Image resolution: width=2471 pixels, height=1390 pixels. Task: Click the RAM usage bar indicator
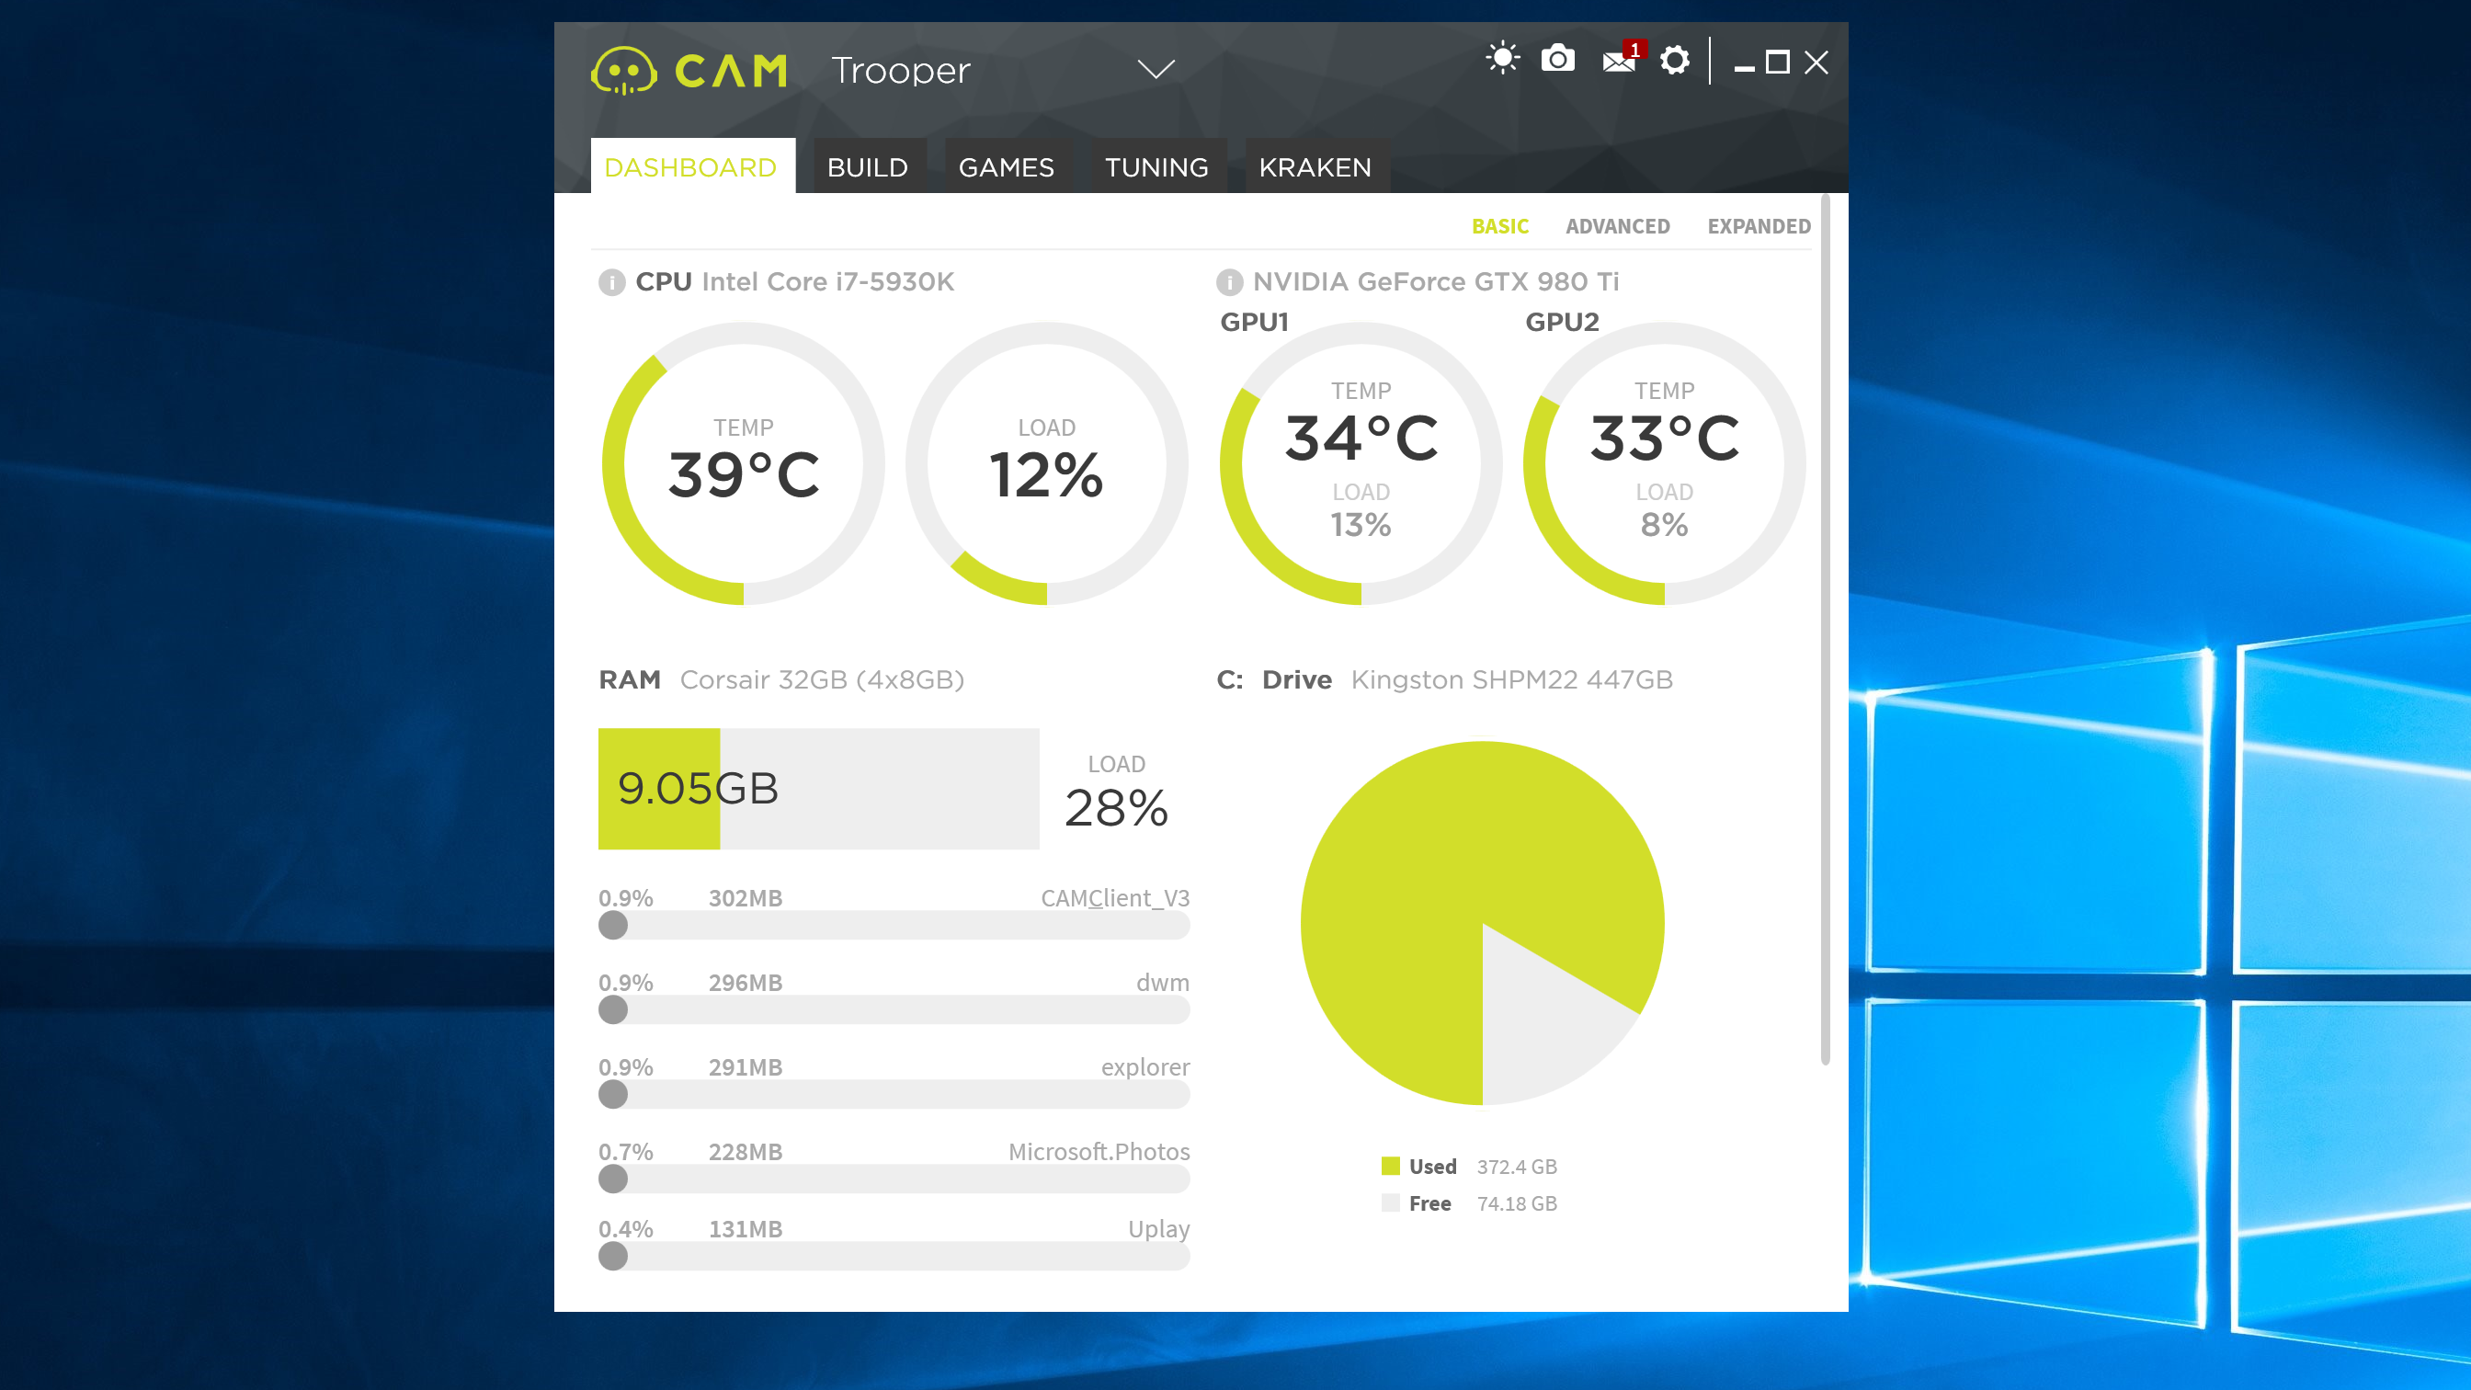tap(820, 786)
